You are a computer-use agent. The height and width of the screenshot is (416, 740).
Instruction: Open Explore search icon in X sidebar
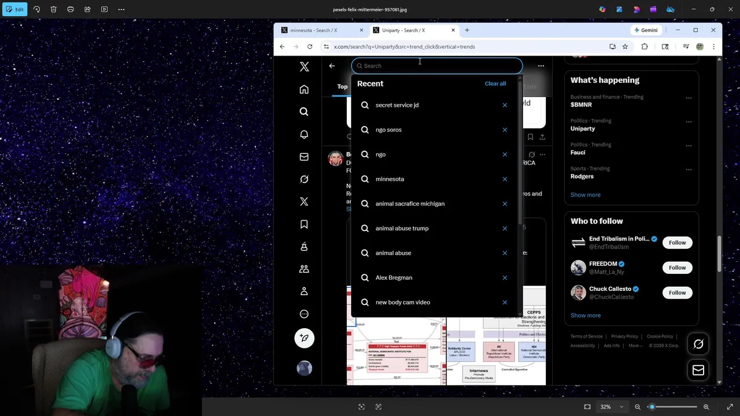coord(304,112)
